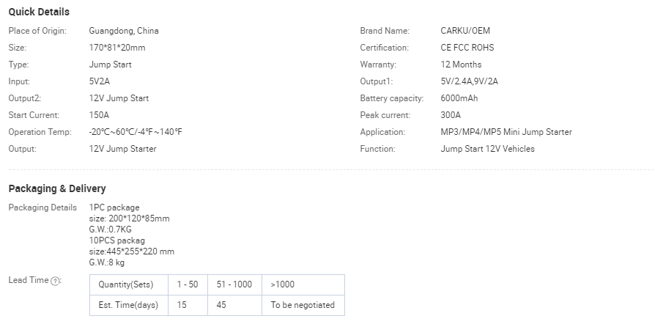
Task: Click the Warranty value 12 Months
Action: coord(461,65)
